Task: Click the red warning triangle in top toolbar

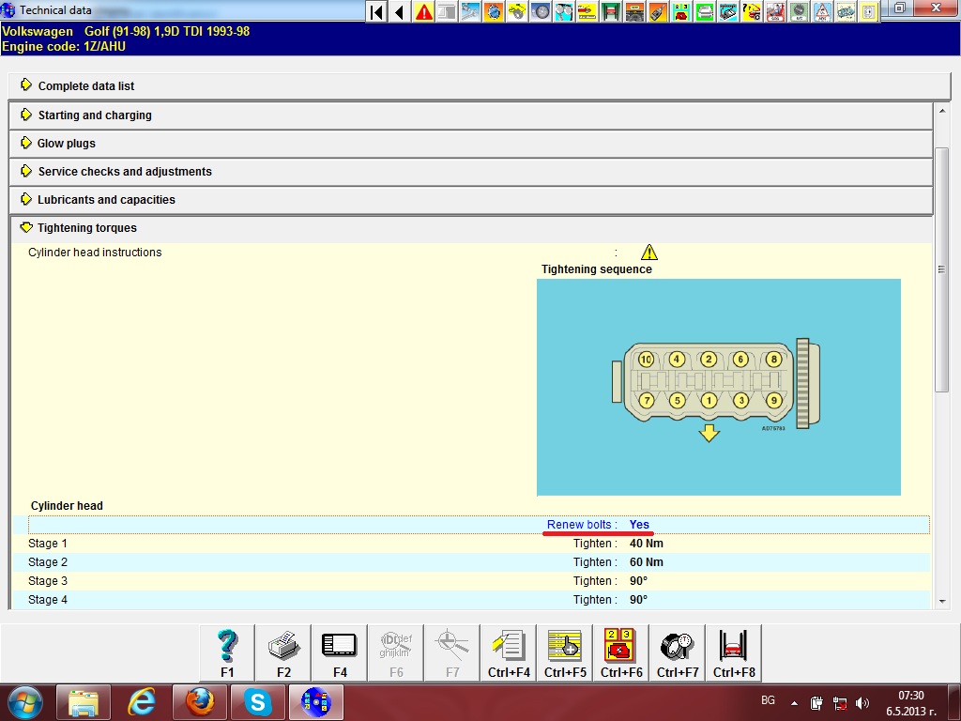Action: tap(424, 12)
